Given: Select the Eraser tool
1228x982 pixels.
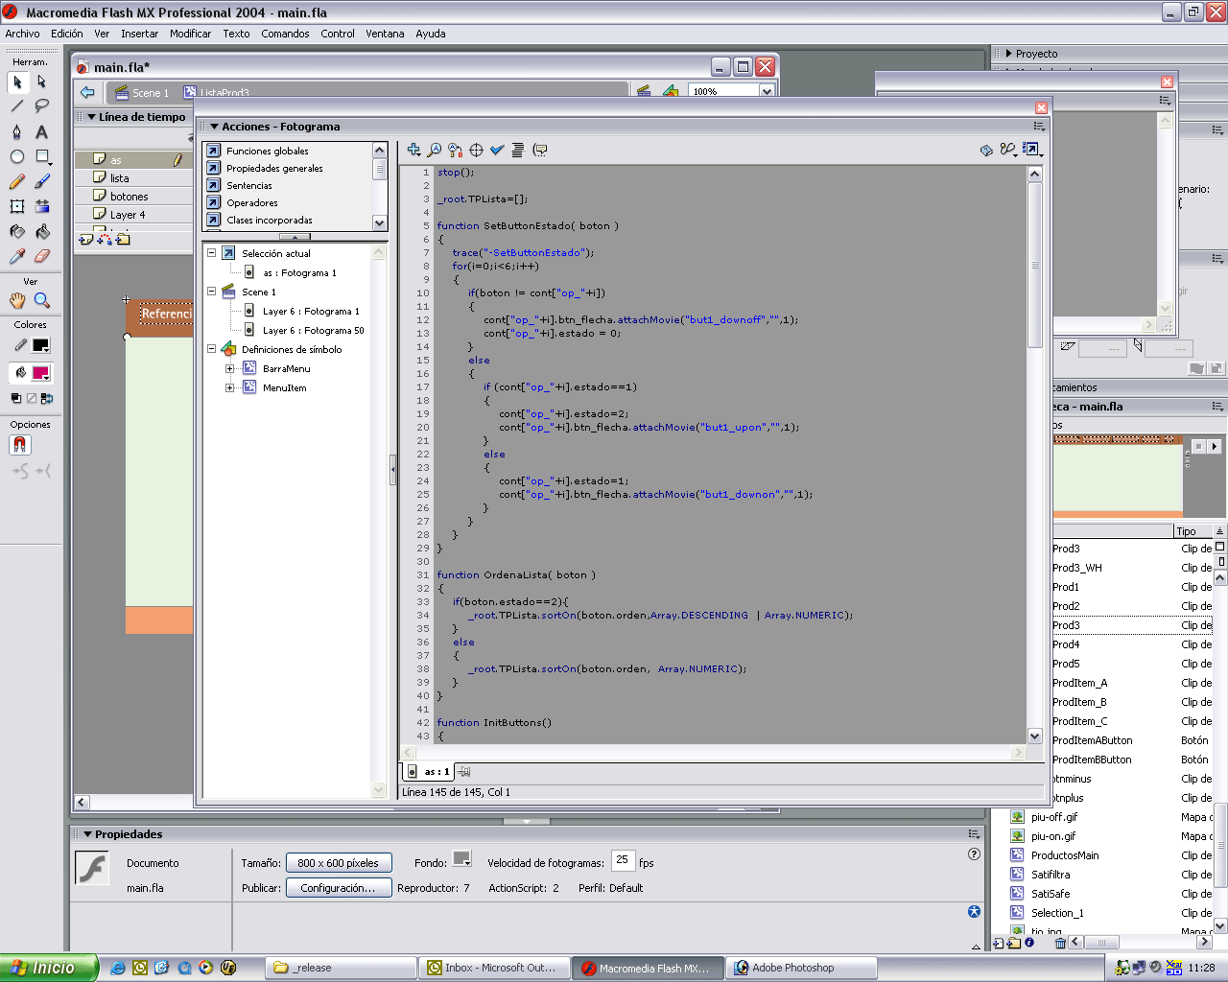Looking at the screenshot, I should coord(42,256).
